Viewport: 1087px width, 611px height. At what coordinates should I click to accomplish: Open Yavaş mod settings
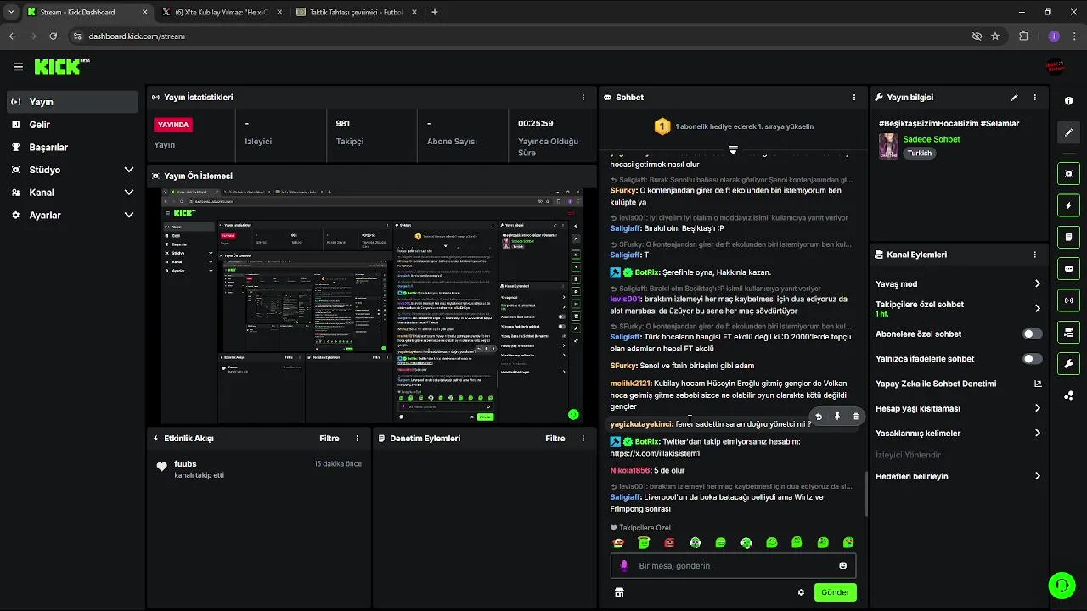[959, 284]
